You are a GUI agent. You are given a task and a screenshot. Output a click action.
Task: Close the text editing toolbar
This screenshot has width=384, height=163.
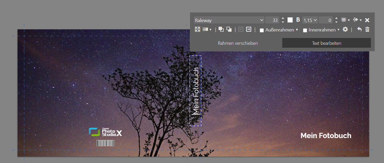(367, 20)
